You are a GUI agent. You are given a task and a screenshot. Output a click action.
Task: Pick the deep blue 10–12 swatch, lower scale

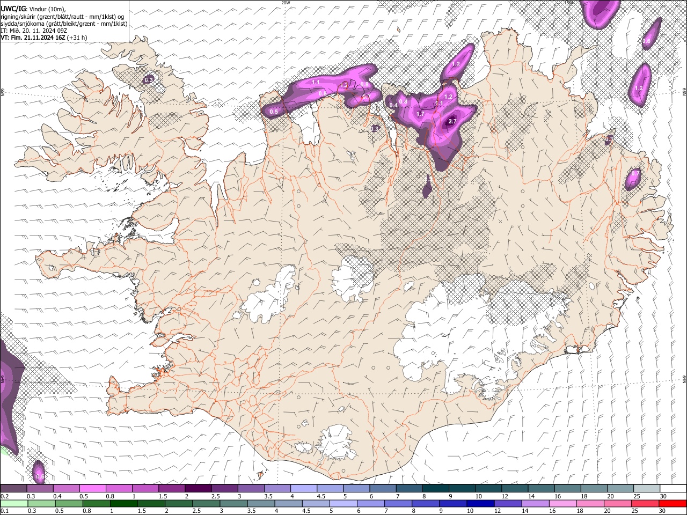[x=479, y=503]
